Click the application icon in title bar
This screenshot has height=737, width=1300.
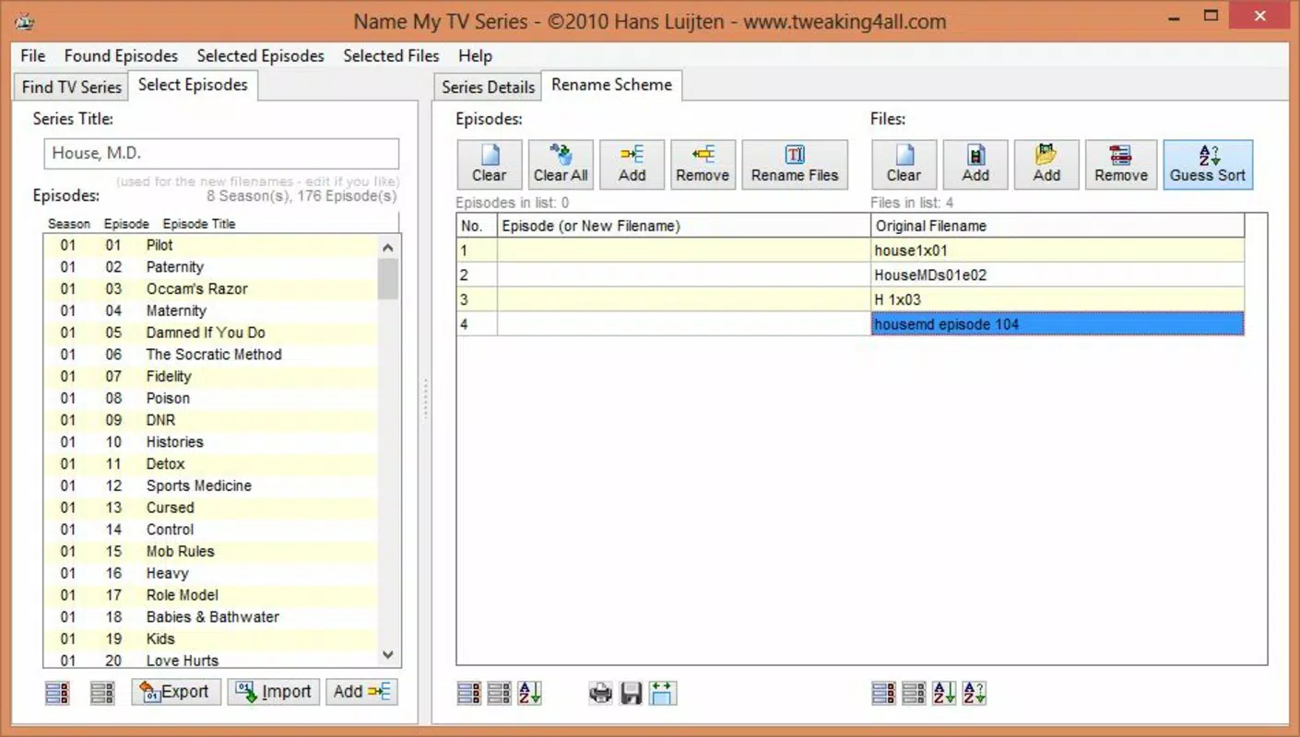tap(25, 20)
